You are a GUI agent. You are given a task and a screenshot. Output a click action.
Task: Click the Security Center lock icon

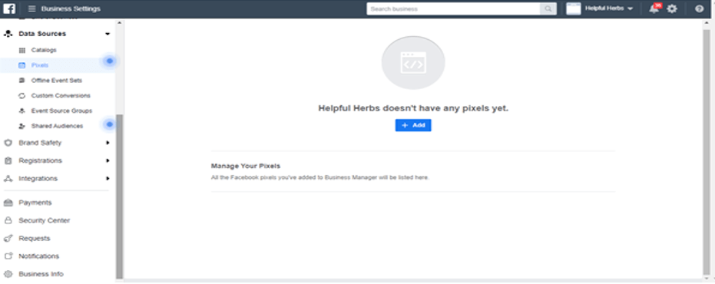(x=8, y=220)
